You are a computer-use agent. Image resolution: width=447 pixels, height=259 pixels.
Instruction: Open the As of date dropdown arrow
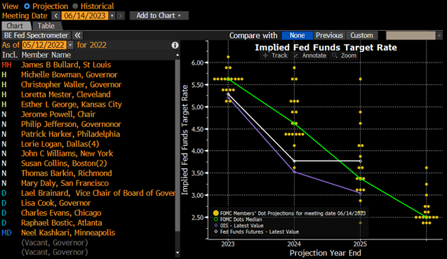pyautogui.click(x=70, y=45)
